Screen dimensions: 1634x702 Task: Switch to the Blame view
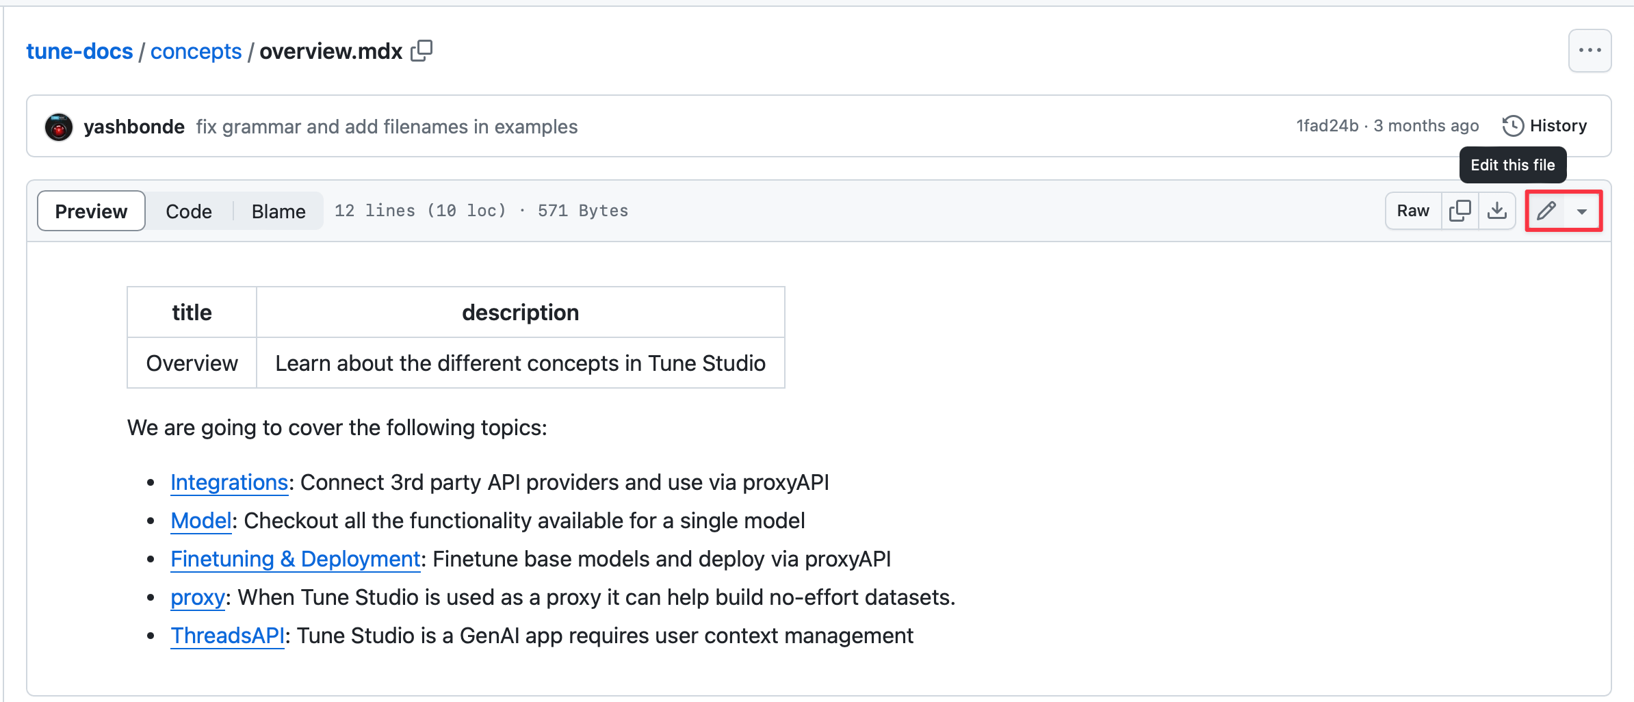coord(278,211)
